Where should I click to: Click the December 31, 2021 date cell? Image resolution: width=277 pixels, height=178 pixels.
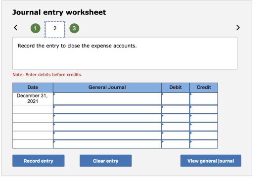click(x=33, y=98)
